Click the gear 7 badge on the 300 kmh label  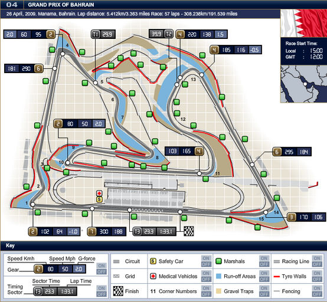(x=92, y=232)
